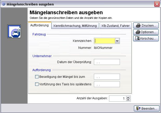Open Optionen print settings

(x=146, y=32)
